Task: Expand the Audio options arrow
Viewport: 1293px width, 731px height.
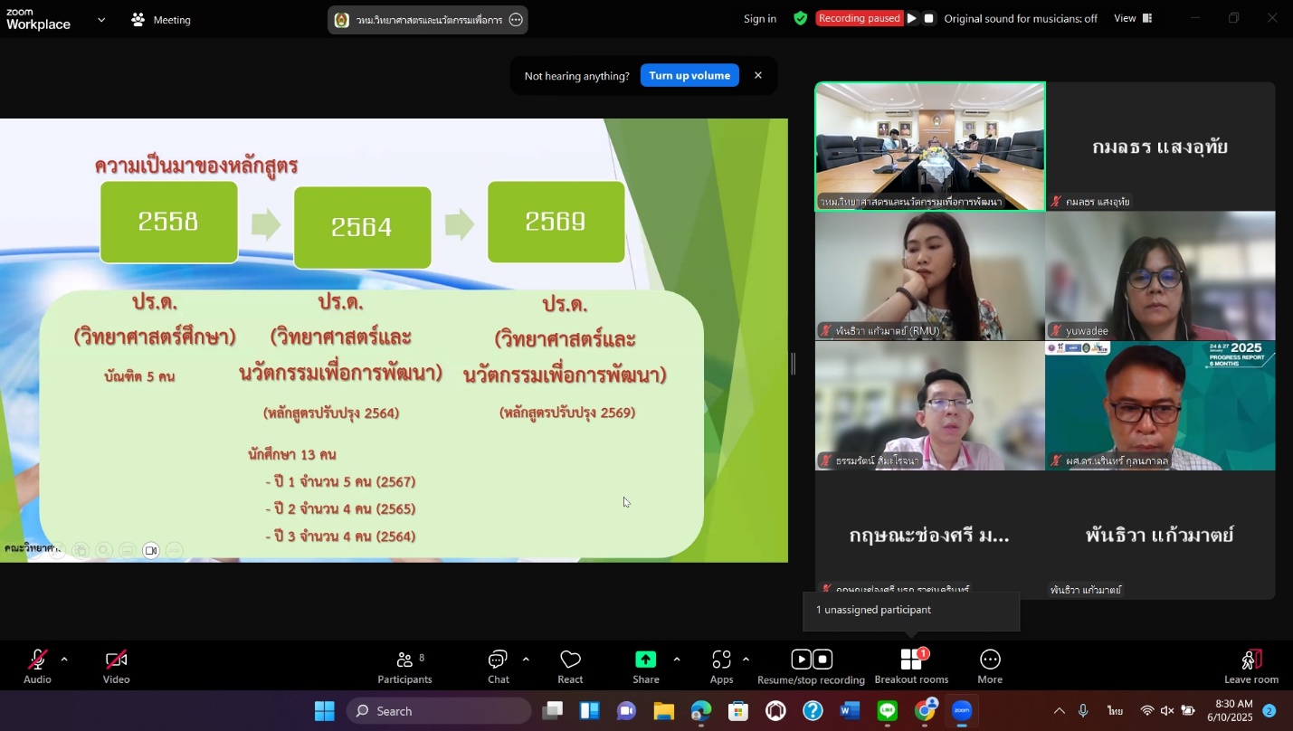Action: [x=64, y=660]
